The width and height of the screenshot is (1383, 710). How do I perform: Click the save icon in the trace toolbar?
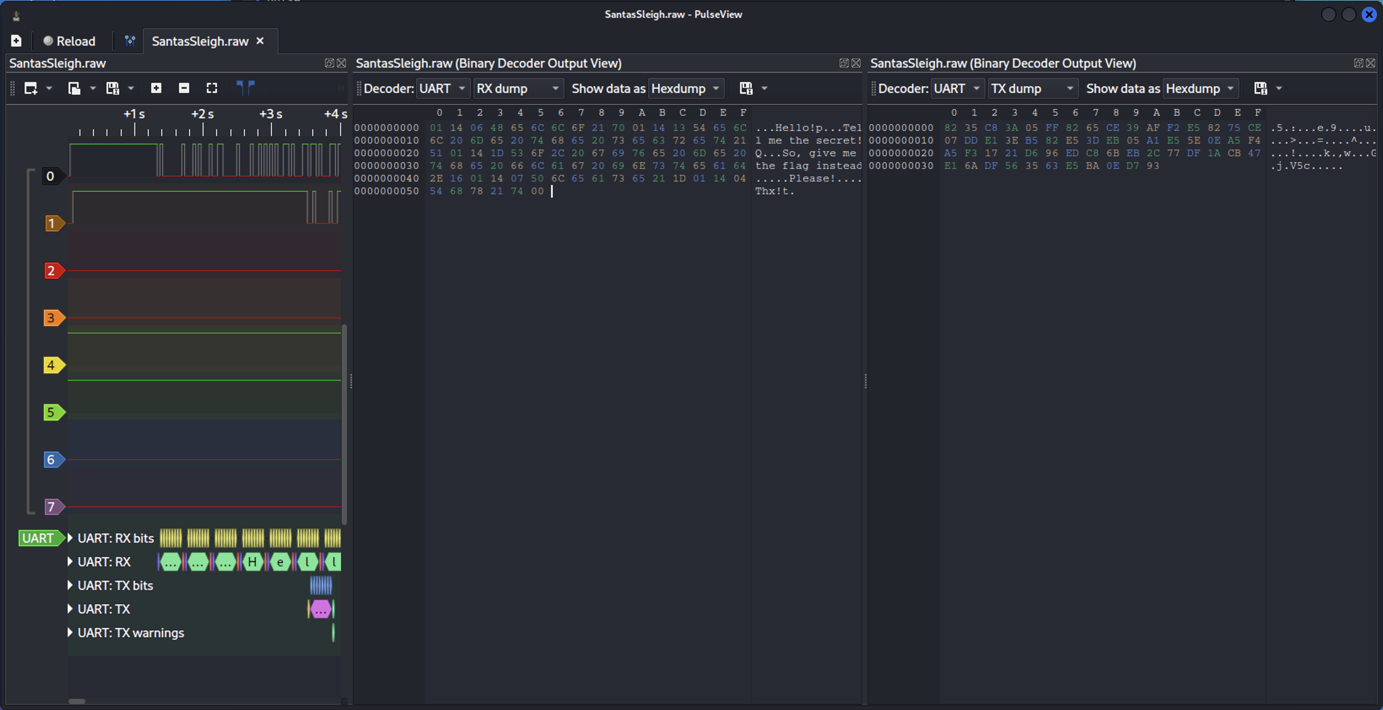(112, 88)
